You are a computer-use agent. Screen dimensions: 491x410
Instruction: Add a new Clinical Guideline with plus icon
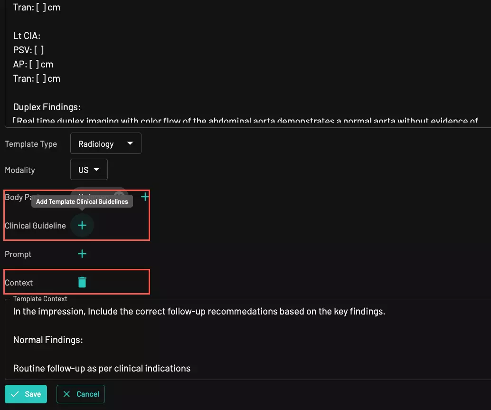click(82, 225)
